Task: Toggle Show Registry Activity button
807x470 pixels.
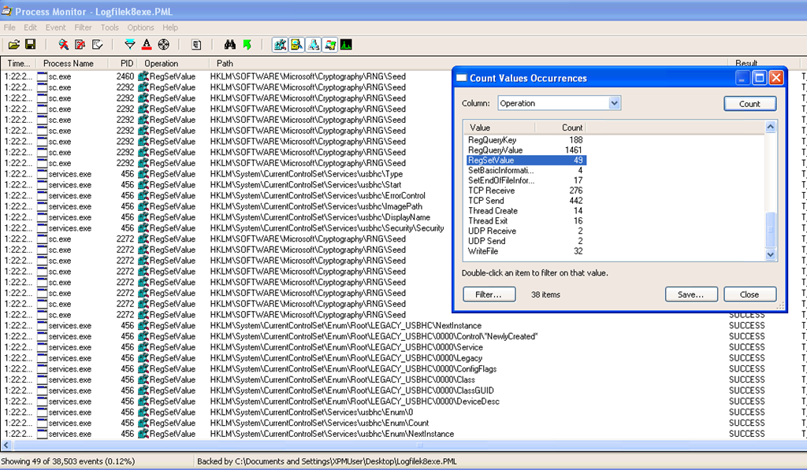Action: (x=280, y=45)
